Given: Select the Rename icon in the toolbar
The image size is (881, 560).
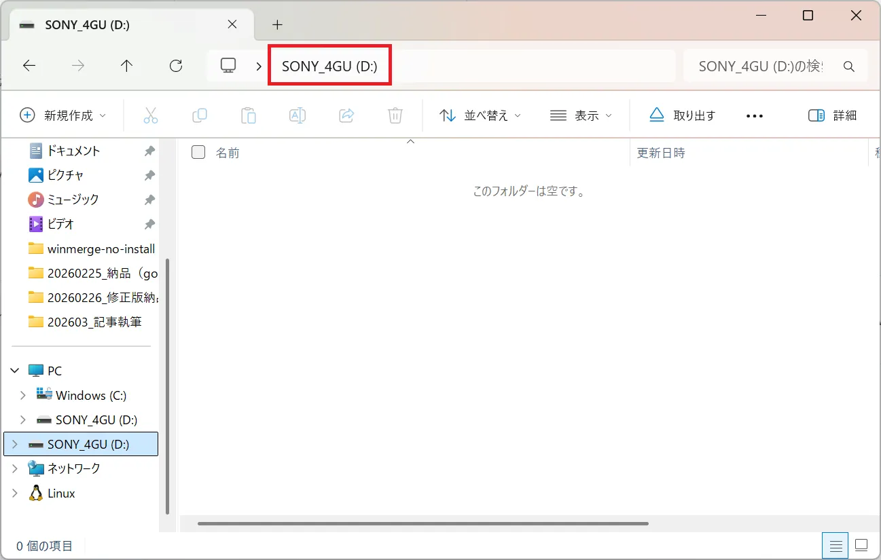Looking at the screenshot, I should point(298,115).
